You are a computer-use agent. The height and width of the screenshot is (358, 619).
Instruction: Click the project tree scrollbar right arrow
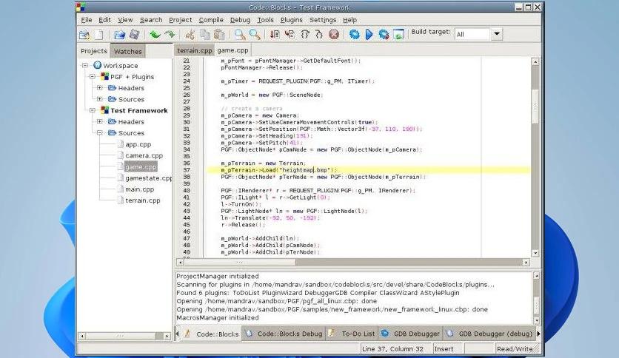tap(167, 336)
